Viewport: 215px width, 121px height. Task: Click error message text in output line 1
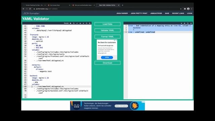(160, 26)
